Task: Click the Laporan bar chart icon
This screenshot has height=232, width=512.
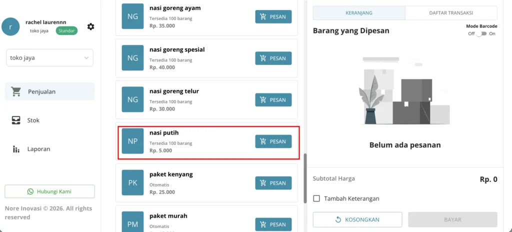Action: (x=16, y=149)
